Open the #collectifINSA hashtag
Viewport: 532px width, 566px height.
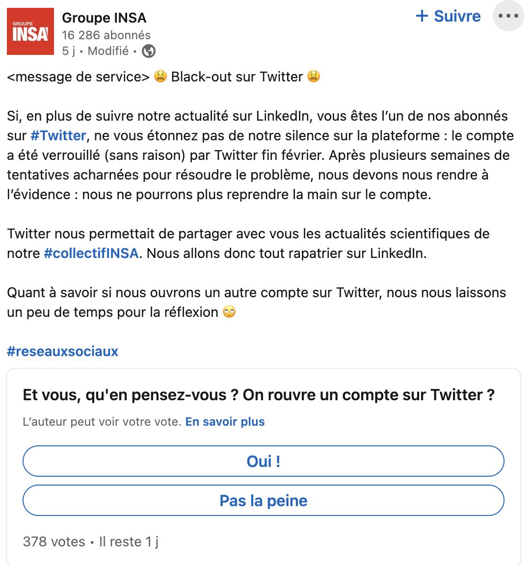coord(91,253)
